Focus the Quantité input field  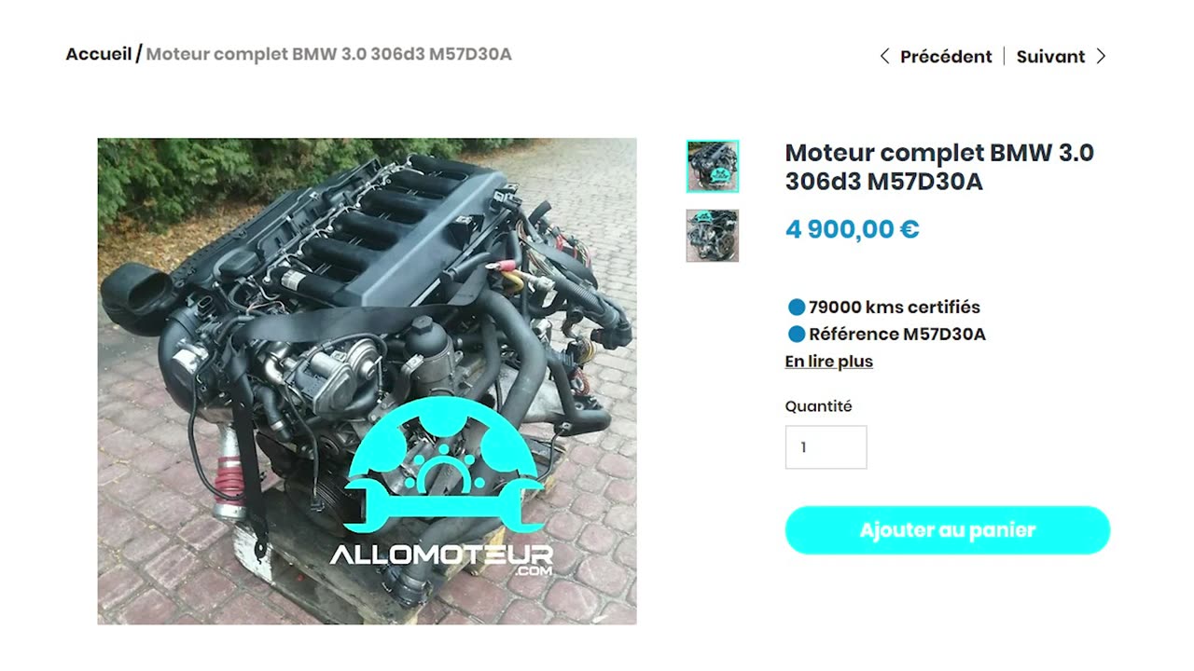[826, 447]
